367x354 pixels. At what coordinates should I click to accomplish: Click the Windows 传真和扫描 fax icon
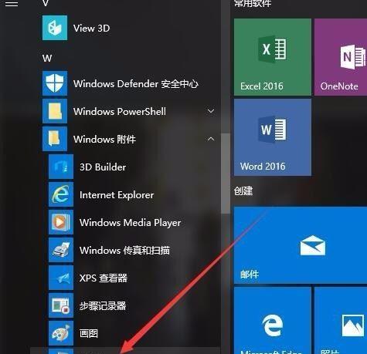coord(61,250)
